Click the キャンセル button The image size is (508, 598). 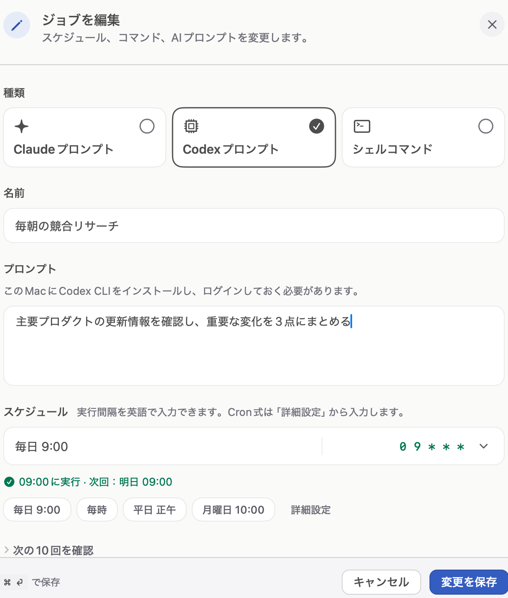[x=381, y=582]
